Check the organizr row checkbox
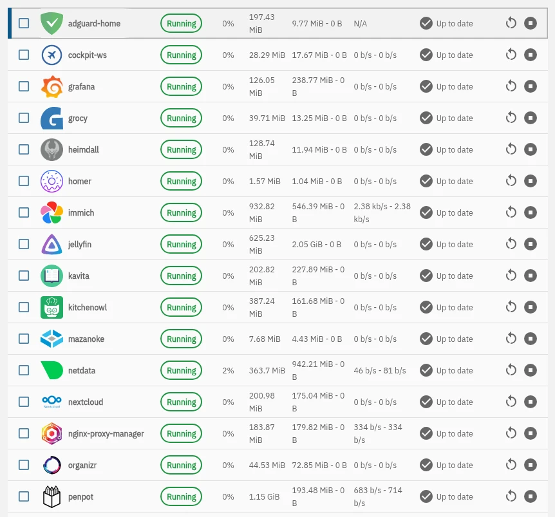This screenshot has width=555, height=517. point(24,465)
